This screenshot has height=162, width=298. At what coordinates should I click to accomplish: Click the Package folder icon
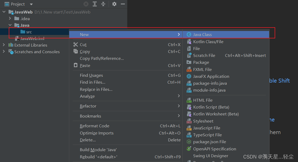189,62
